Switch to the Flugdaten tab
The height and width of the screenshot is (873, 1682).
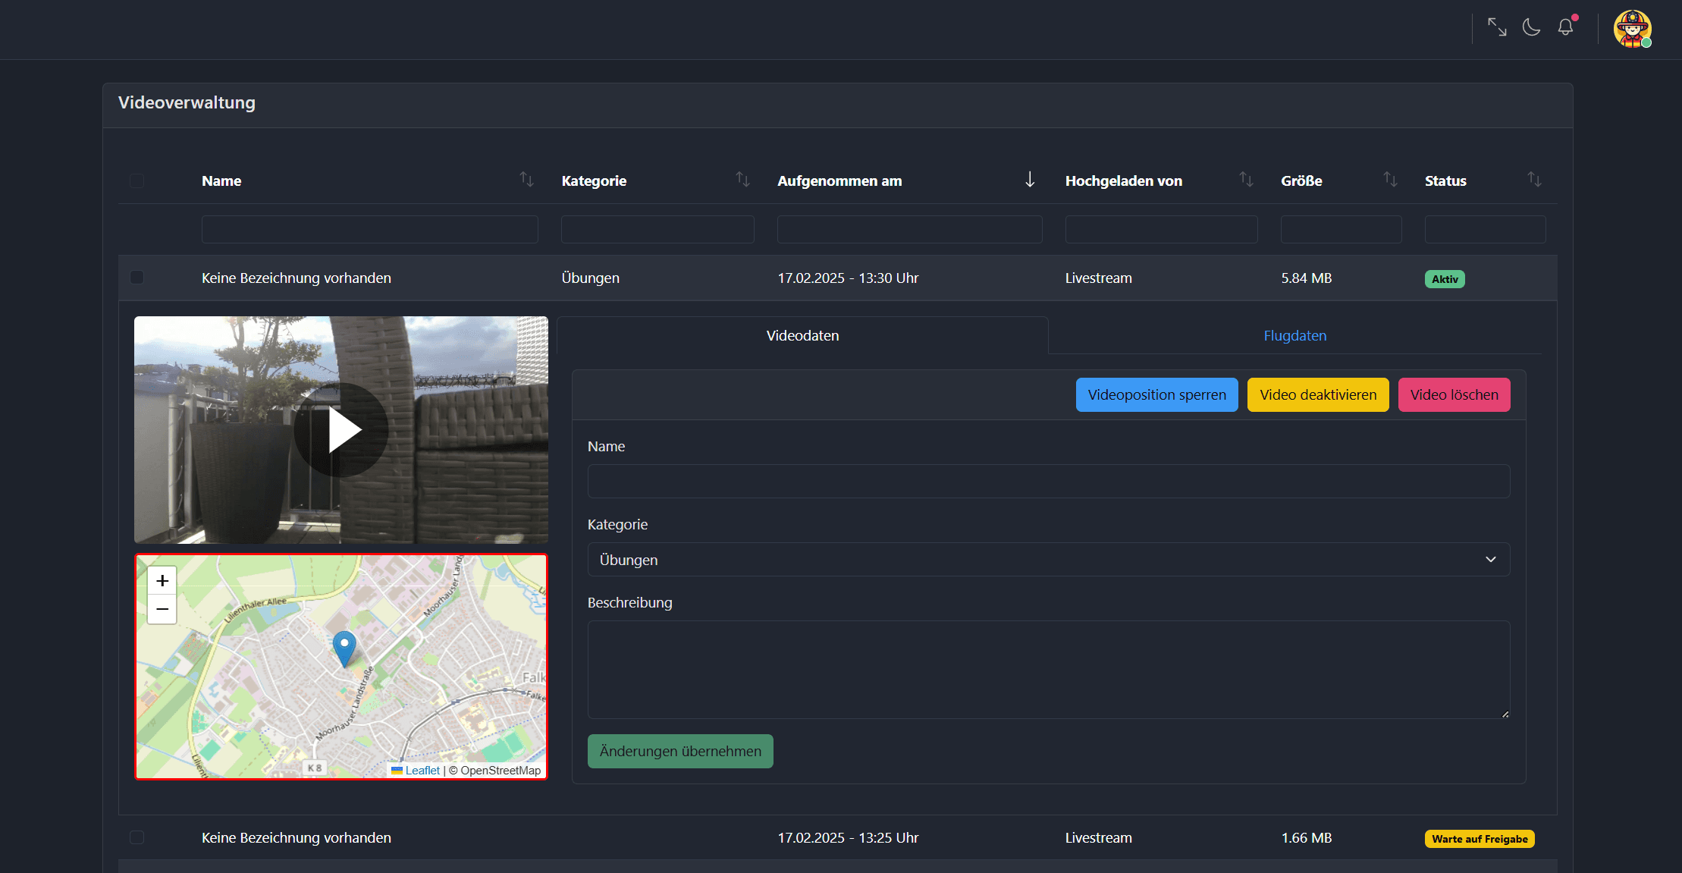[1294, 335]
